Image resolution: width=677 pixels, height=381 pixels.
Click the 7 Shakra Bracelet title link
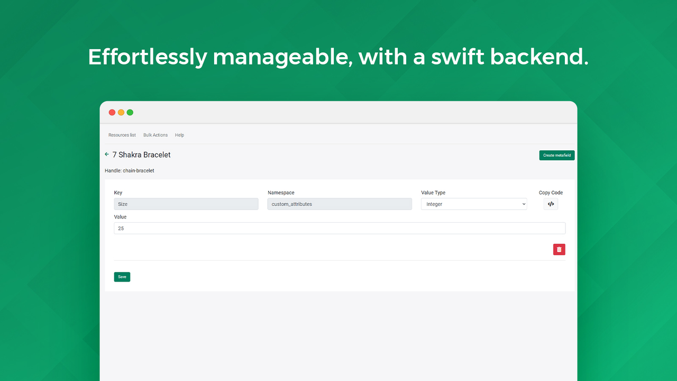pos(141,155)
